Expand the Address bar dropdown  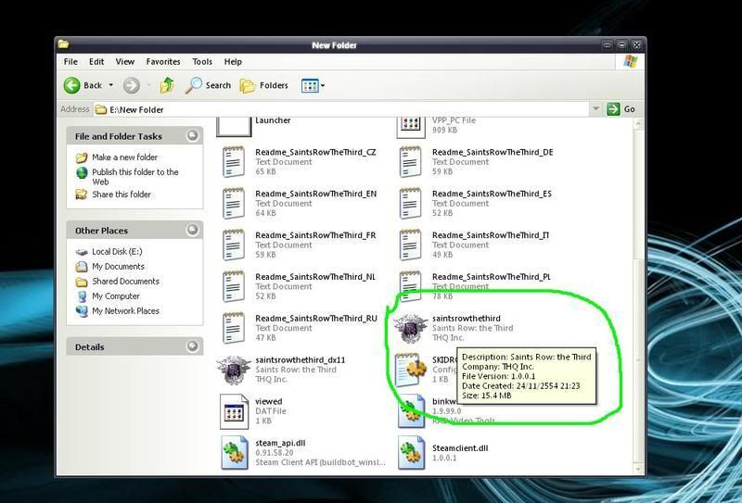595,109
